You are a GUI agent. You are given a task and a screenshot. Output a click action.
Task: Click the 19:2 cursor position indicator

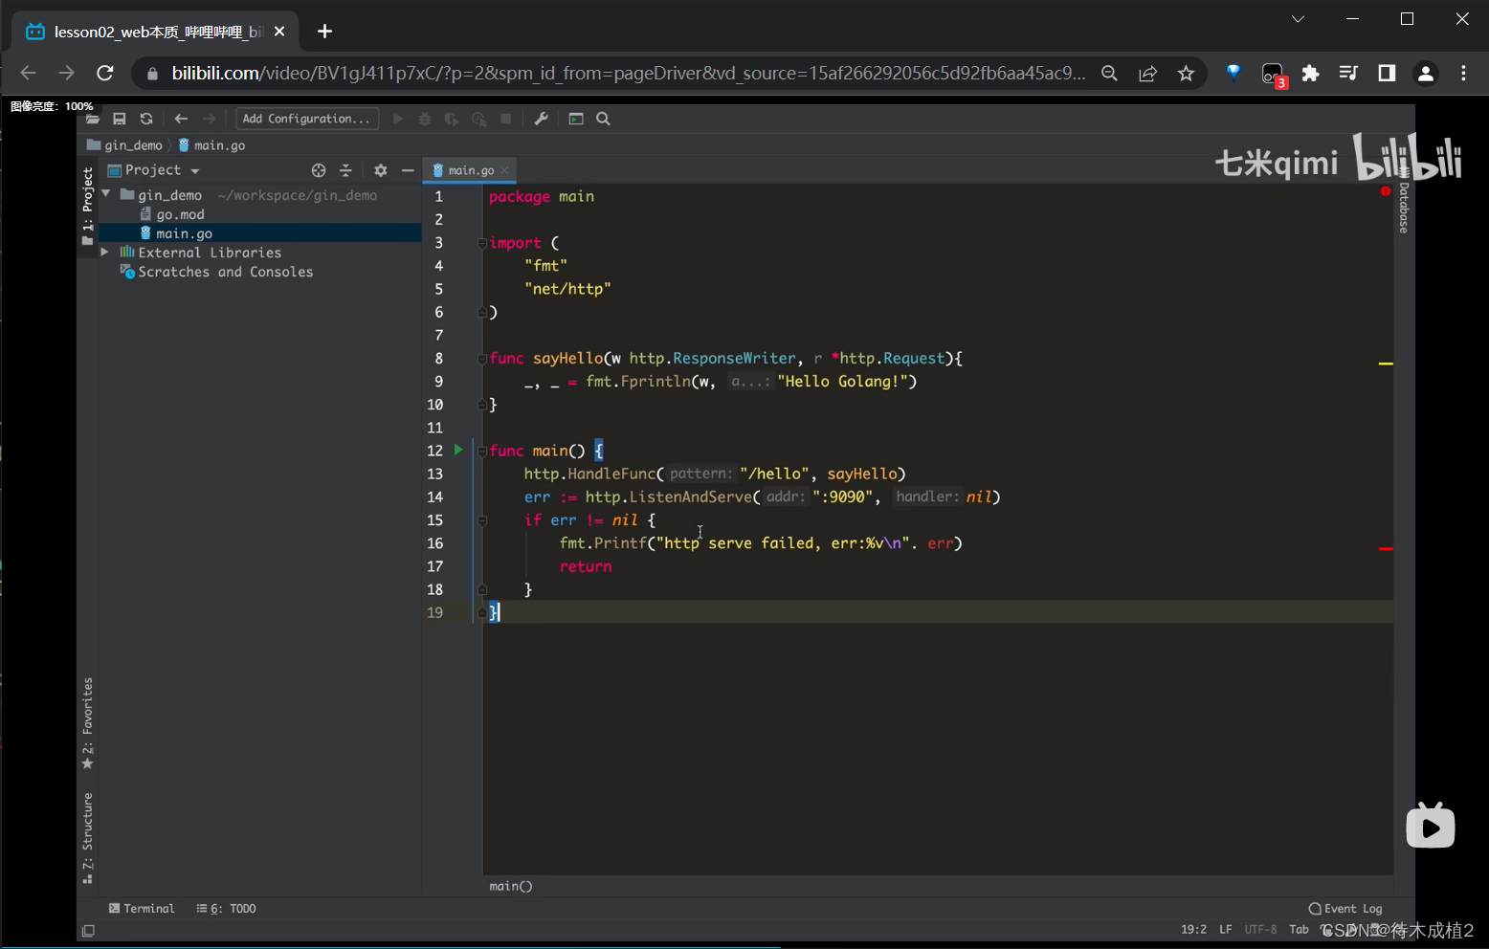pyautogui.click(x=1193, y=929)
